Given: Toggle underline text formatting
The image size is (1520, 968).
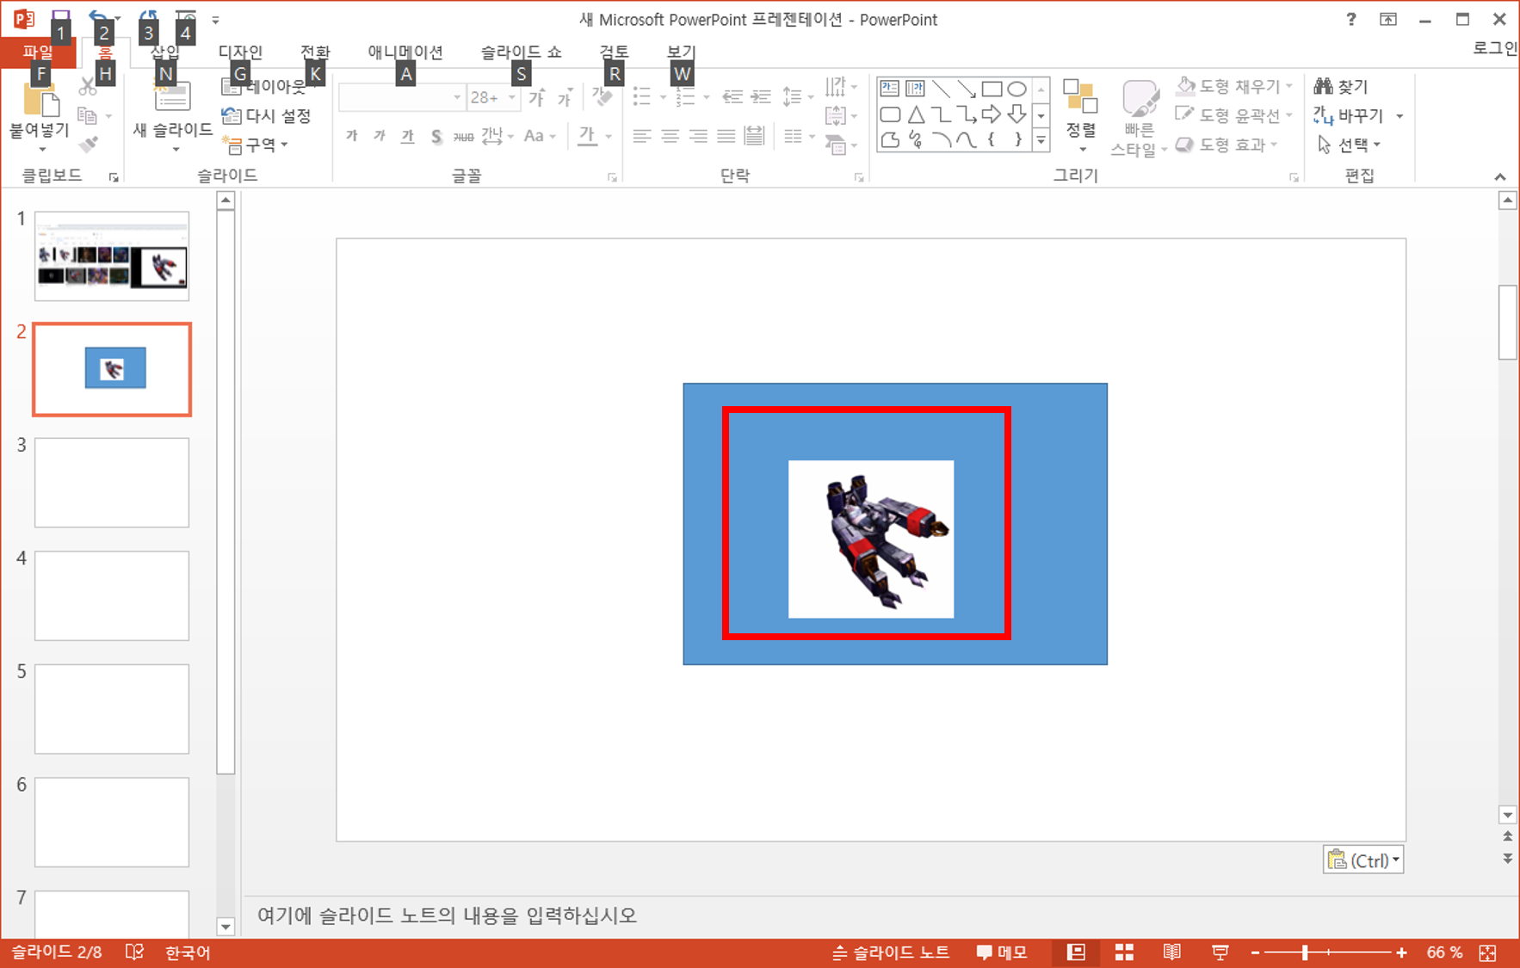Looking at the screenshot, I should 408,136.
